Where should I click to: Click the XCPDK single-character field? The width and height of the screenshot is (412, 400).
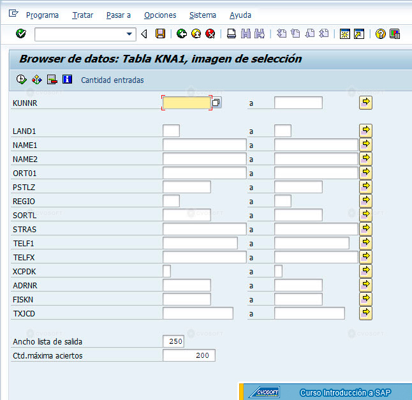pos(166,271)
